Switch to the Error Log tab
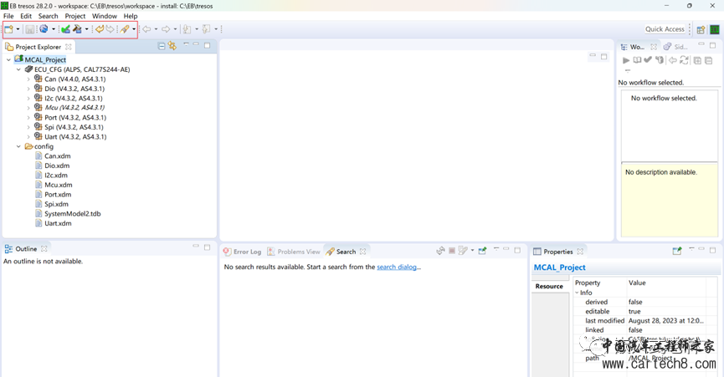Image resolution: width=724 pixels, height=377 pixels. 243,252
